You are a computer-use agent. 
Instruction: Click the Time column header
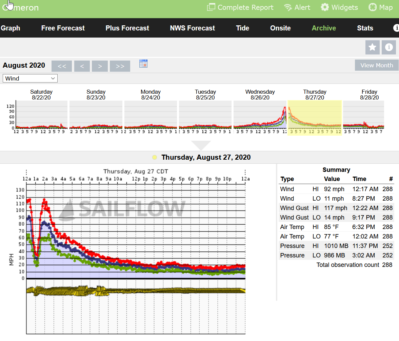click(359, 179)
